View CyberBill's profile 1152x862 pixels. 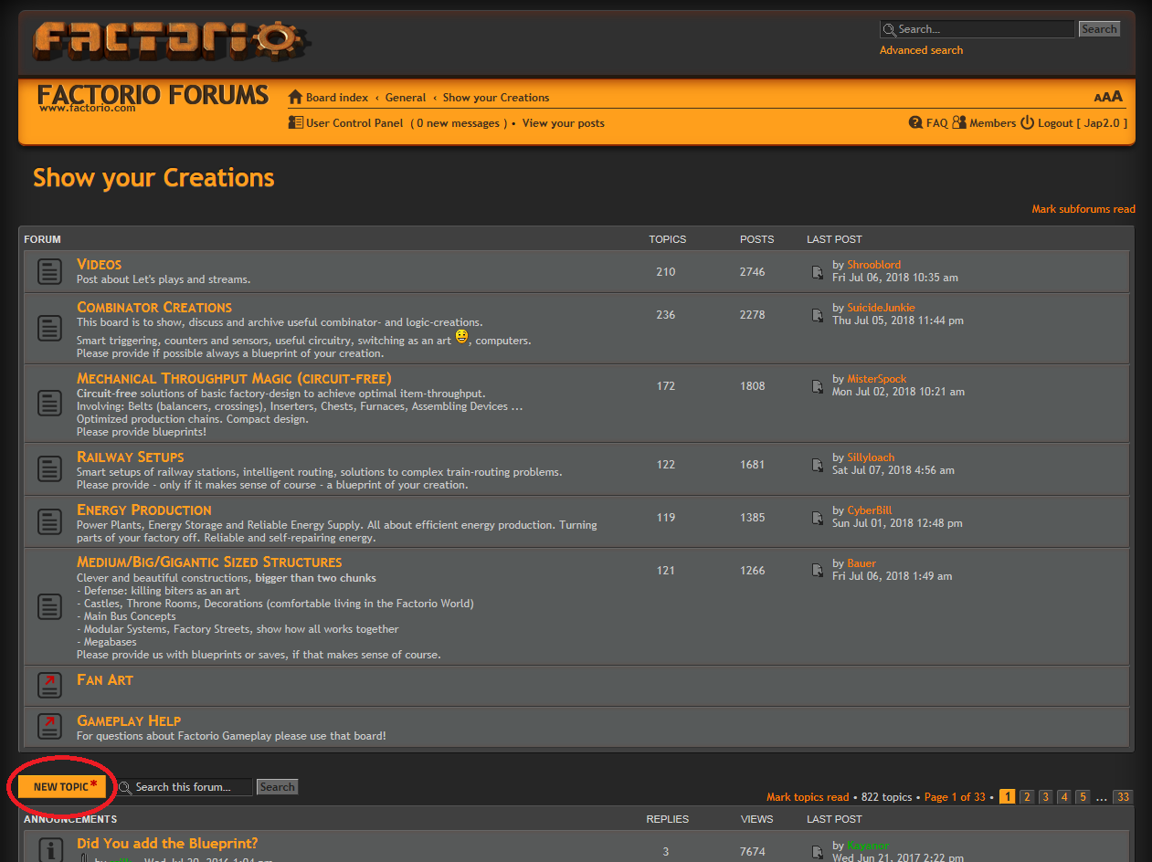click(869, 510)
